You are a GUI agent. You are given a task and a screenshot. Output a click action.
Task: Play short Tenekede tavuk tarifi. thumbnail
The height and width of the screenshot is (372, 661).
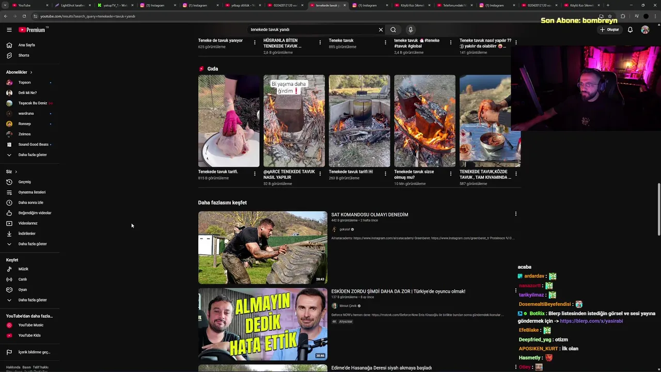click(x=229, y=121)
